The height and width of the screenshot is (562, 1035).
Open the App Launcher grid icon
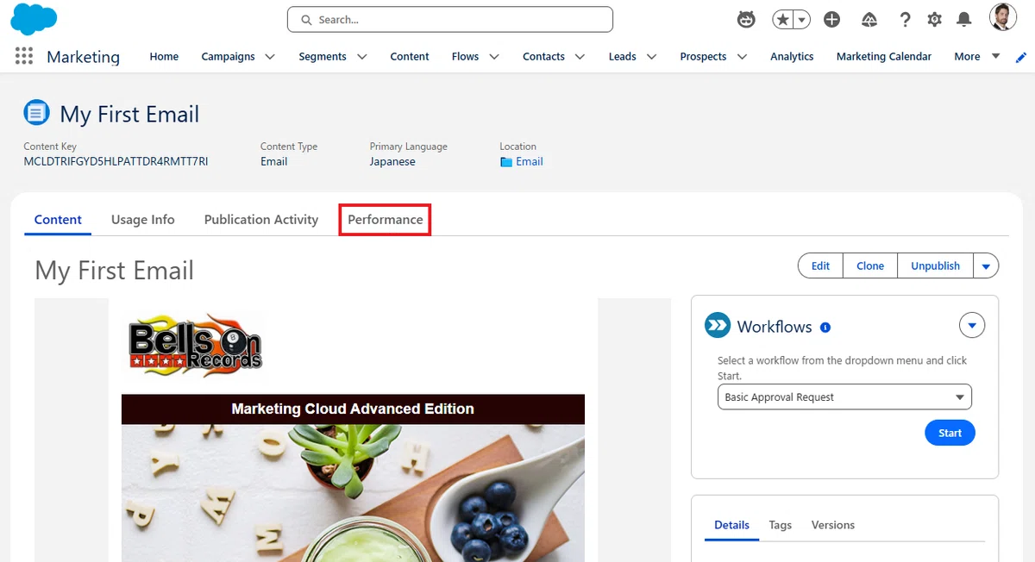(x=24, y=56)
